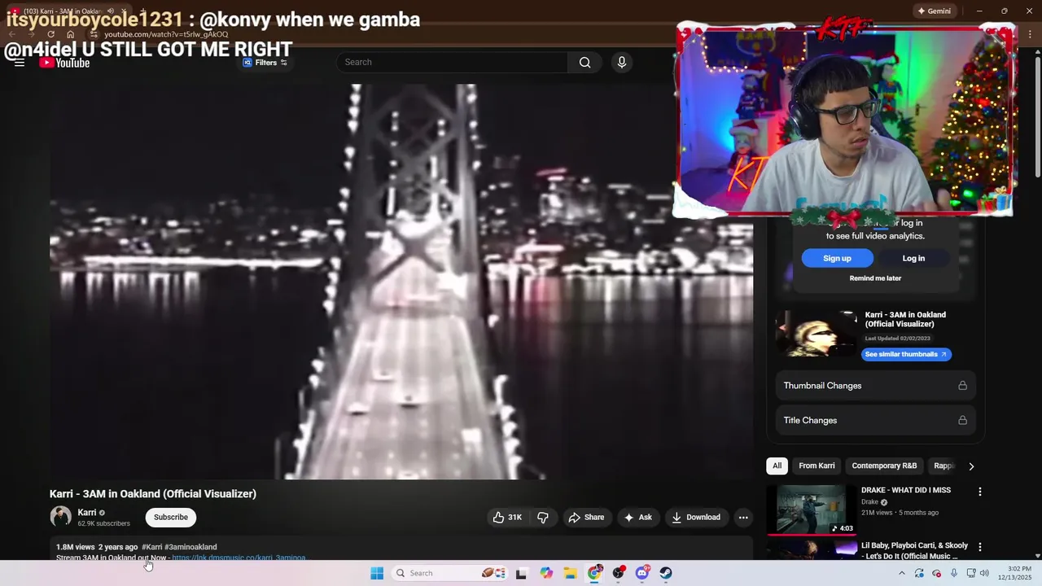Viewport: 1042px width, 586px height.
Task: Click the lock icon on Thumbnail Changes
Action: pyautogui.click(x=962, y=386)
